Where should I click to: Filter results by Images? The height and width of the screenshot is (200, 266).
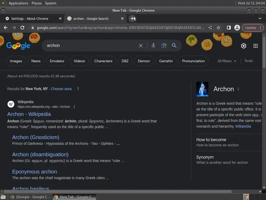(x=16, y=61)
